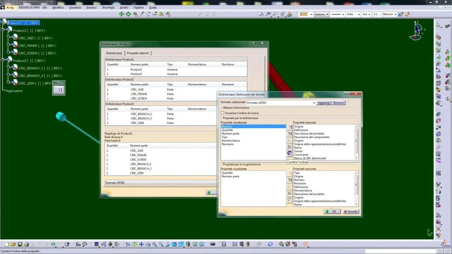Click the tan color swatch in graphic properties toolbar
Image resolution: width=452 pixels, height=254 pixels.
coord(304,14)
